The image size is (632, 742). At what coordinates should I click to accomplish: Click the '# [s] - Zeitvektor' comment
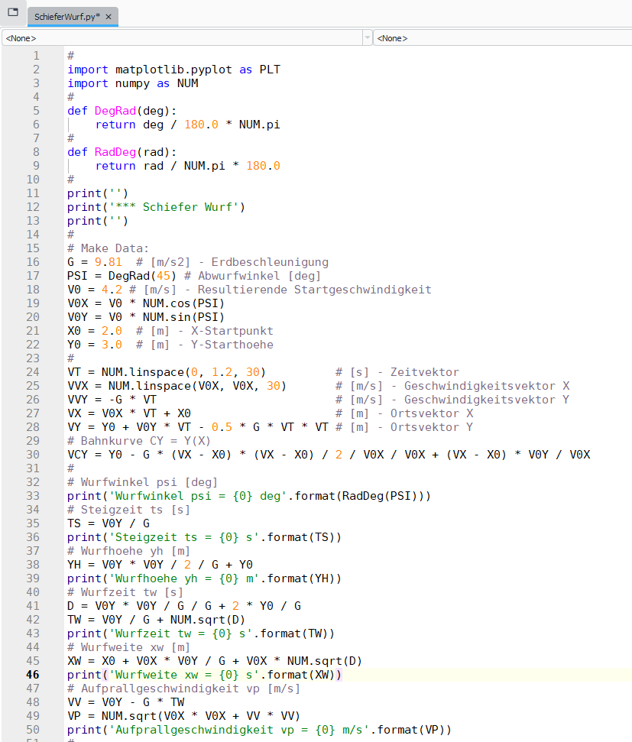click(x=397, y=372)
